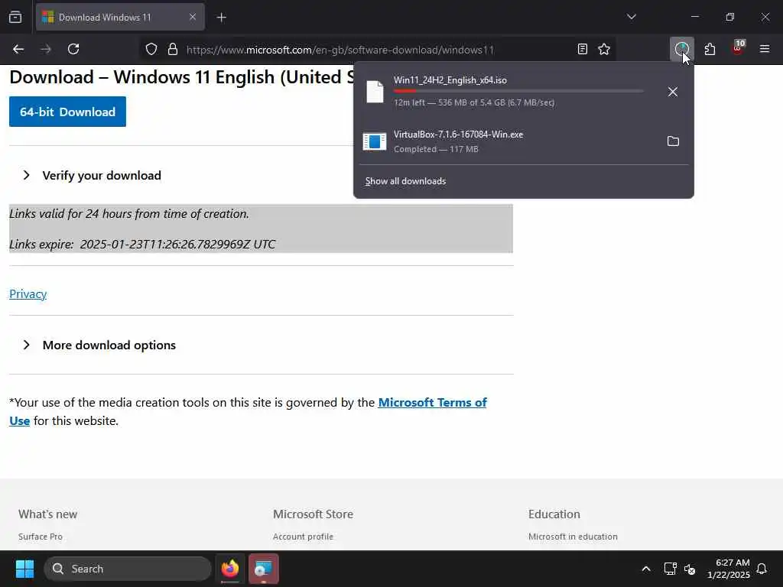This screenshot has width=783, height=587.
Task: Open the list all tabs dropdown
Action: 631,17
